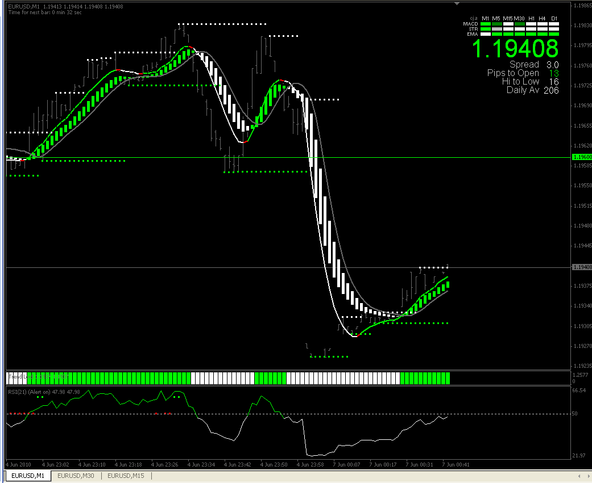Click the right tab-scroll arrow in tab bar

pyautogui.click(x=589, y=476)
